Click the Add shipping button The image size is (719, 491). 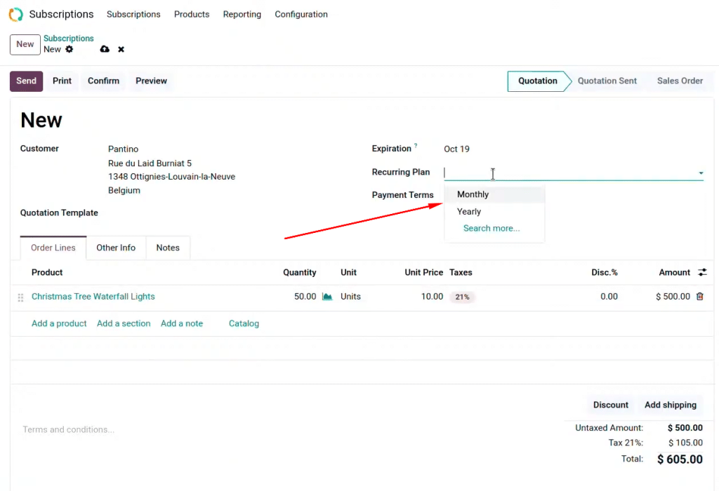[670, 405]
